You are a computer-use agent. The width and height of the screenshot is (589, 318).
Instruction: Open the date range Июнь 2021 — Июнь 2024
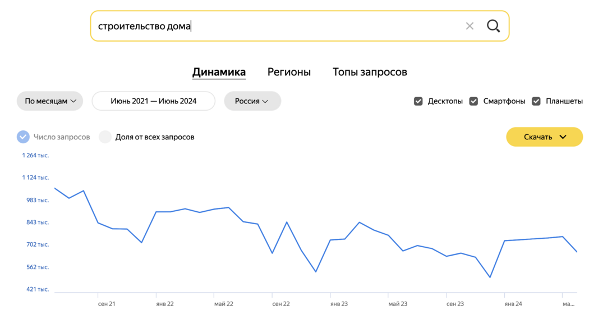tap(154, 101)
